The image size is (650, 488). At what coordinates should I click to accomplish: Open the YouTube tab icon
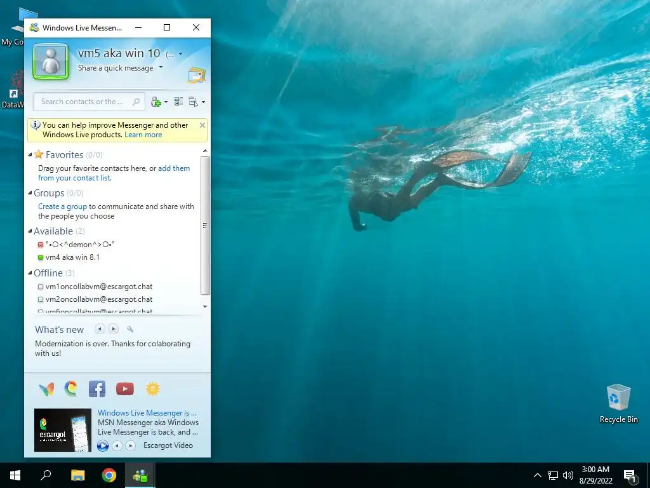[x=125, y=390]
